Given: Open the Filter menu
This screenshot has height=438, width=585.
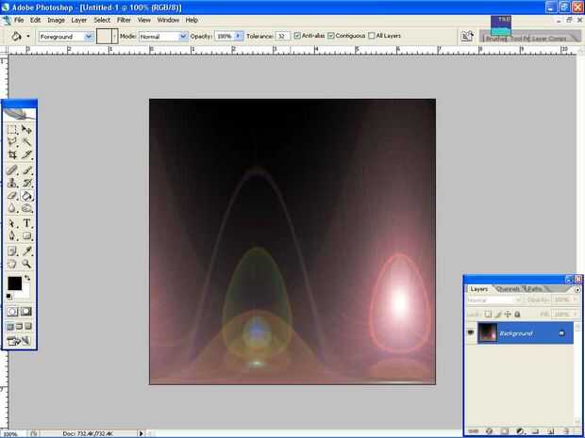Looking at the screenshot, I should pyautogui.click(x=124, y=20).
